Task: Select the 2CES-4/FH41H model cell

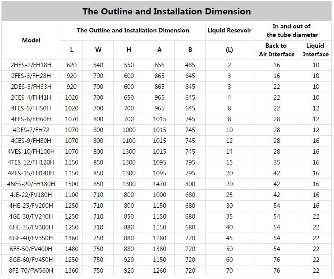Action: (x=31, y=97)
